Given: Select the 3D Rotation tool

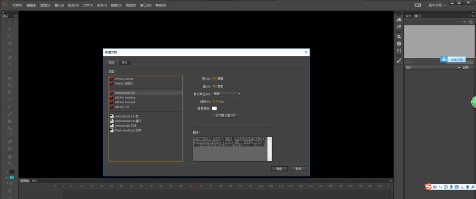Looking at the screenshot, I should (x=10, y=43).
